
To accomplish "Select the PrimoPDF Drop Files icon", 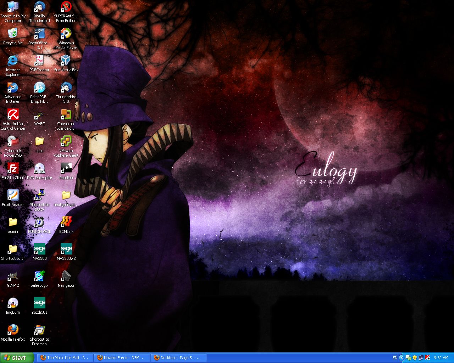I will pos(39,93).
